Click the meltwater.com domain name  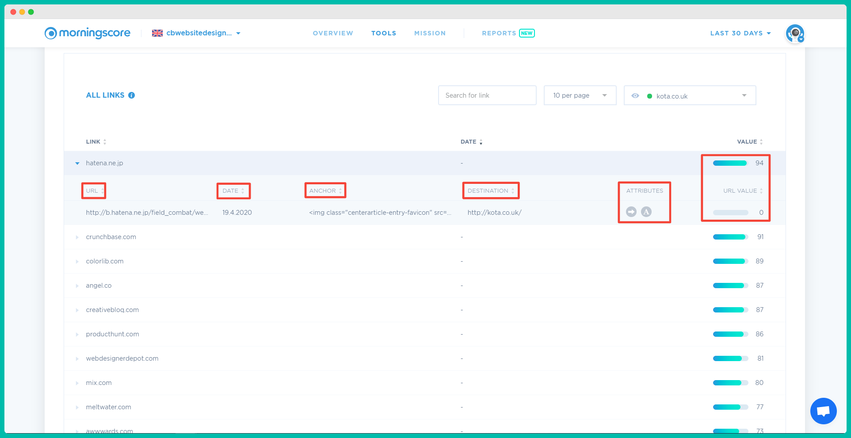pyautogui.click(x=108, y=407)
